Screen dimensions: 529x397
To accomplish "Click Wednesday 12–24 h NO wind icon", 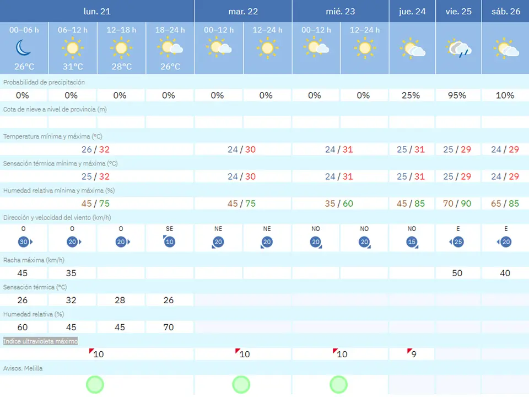I will (365, 242).
